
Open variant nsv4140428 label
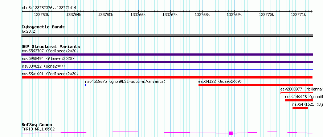point(304,97)
